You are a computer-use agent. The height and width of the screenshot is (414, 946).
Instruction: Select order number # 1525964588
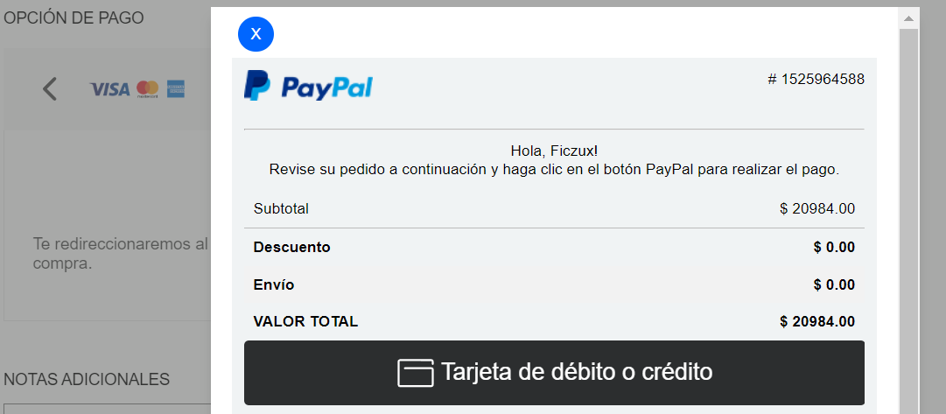click(x=816, y=79)
